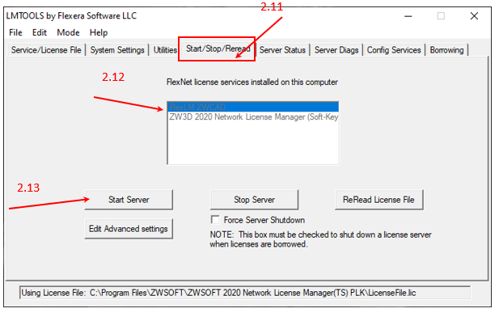Open the File menu
This screenshot has height=317, width=499.
click(15, 32)
